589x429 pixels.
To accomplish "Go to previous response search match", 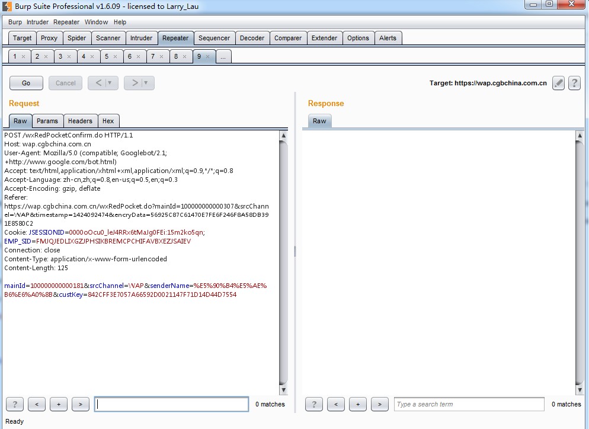I will tap(336, 404).
